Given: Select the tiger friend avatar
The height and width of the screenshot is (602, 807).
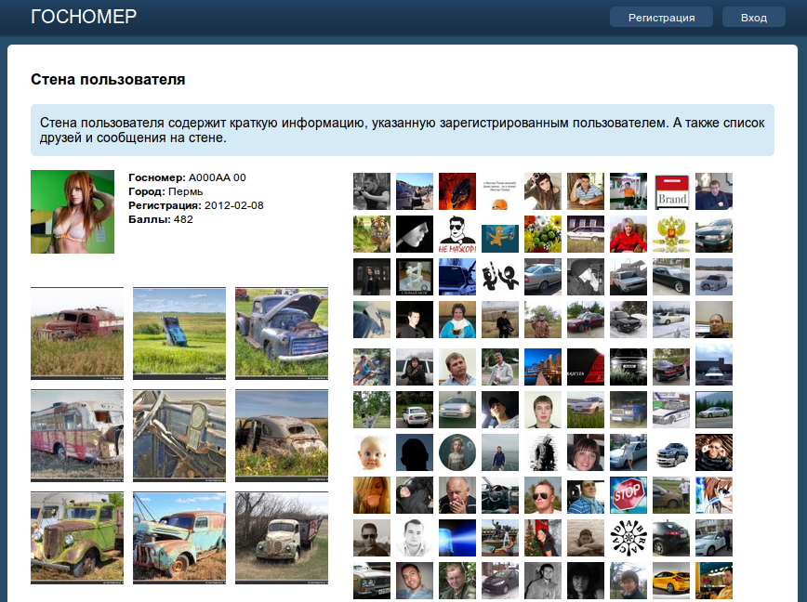Looking at the screenshot, I should [372, 234].
